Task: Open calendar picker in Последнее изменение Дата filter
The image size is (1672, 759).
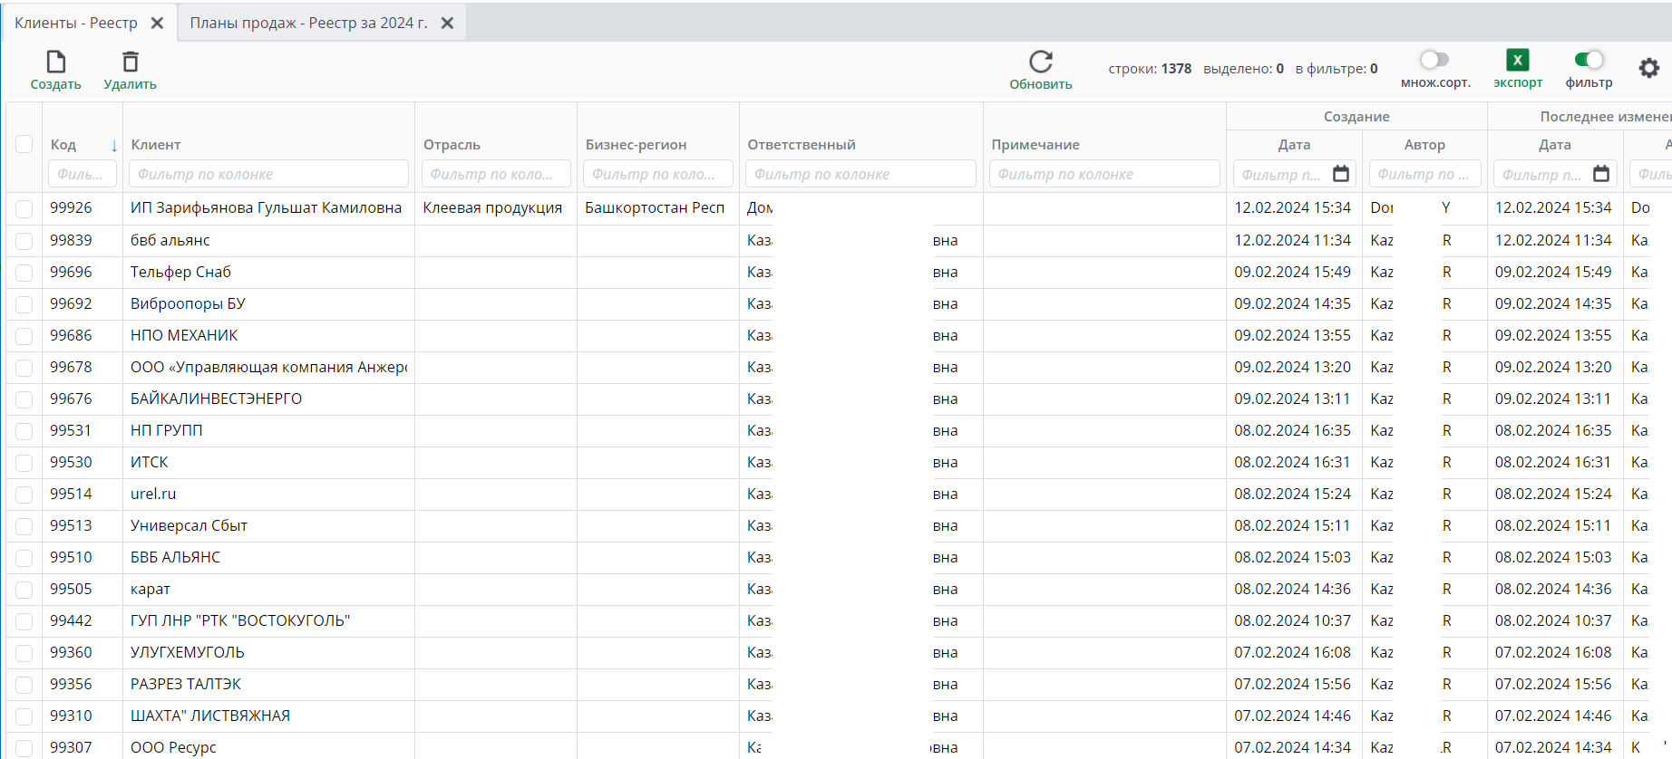Action: point(1601,174)
